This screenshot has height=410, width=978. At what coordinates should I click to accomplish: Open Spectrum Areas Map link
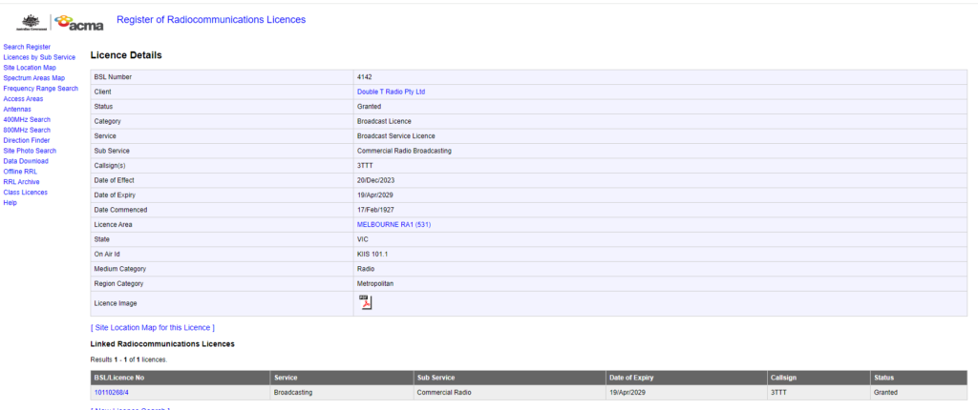34,78
